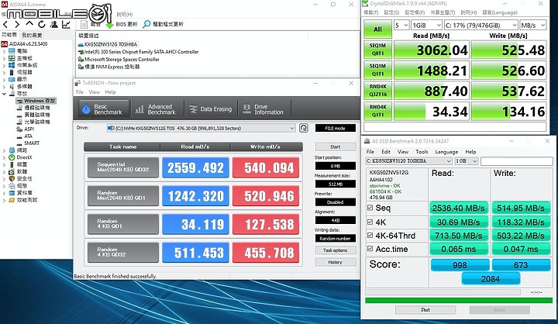
Task: Select the ASPI item in AIDA64 tree
Action: click(29, 129)
